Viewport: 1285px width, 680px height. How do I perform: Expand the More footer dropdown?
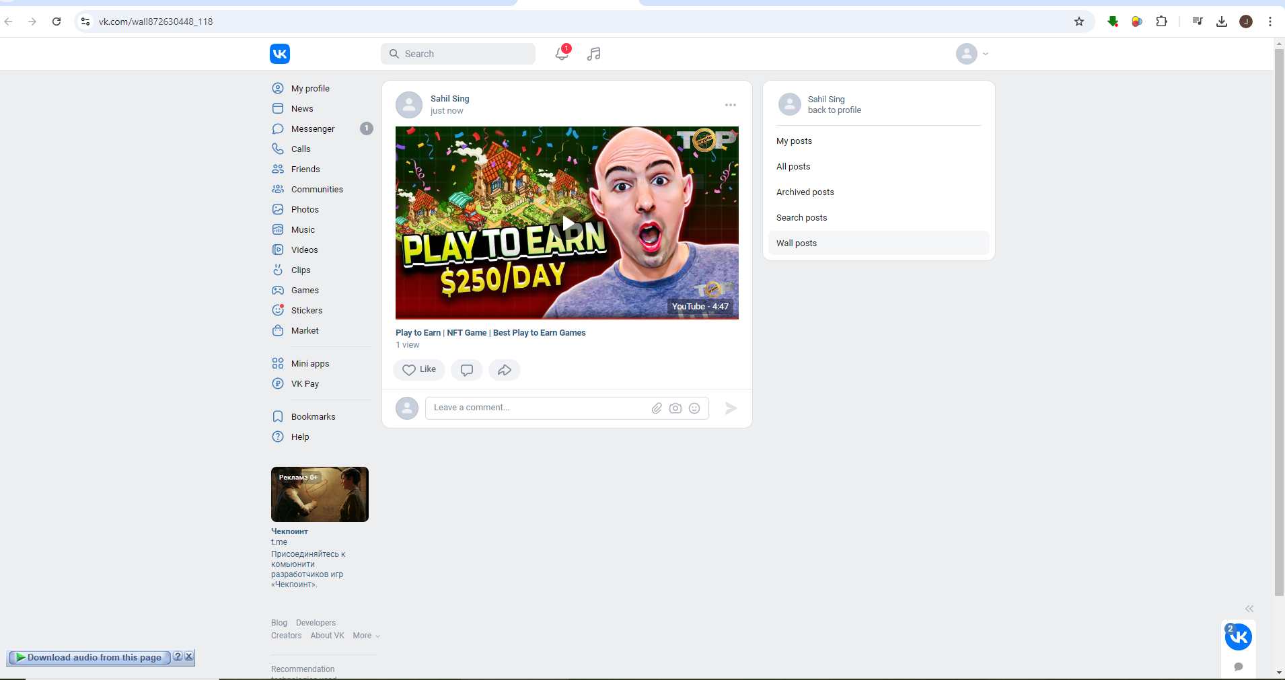click(x=367, y=636)
